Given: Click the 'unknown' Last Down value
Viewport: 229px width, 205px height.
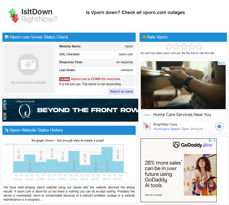Looking at the screenshot, I should click(127, 70).
